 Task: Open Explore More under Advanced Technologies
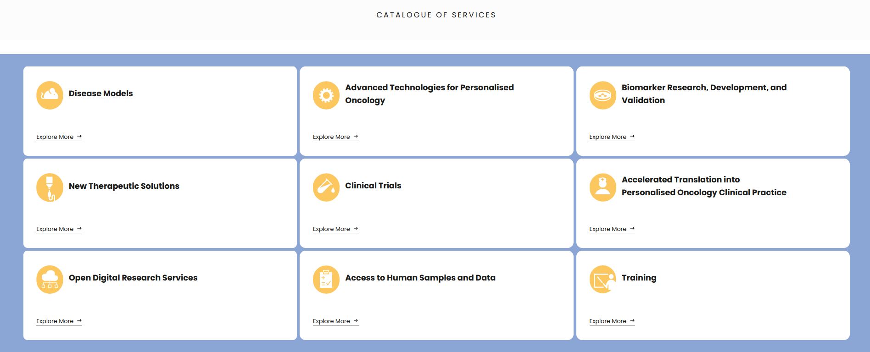(x=336, y=137)
